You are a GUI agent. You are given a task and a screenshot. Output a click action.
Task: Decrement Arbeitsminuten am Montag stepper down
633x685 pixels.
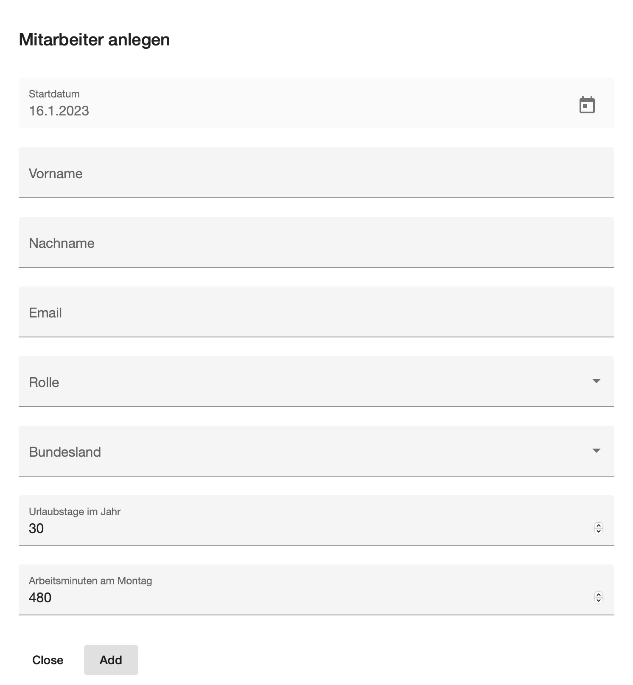click(599, 600)
